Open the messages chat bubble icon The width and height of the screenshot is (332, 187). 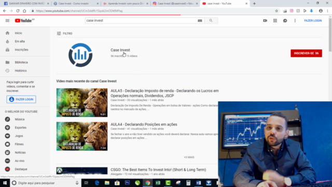click(285, 21)
